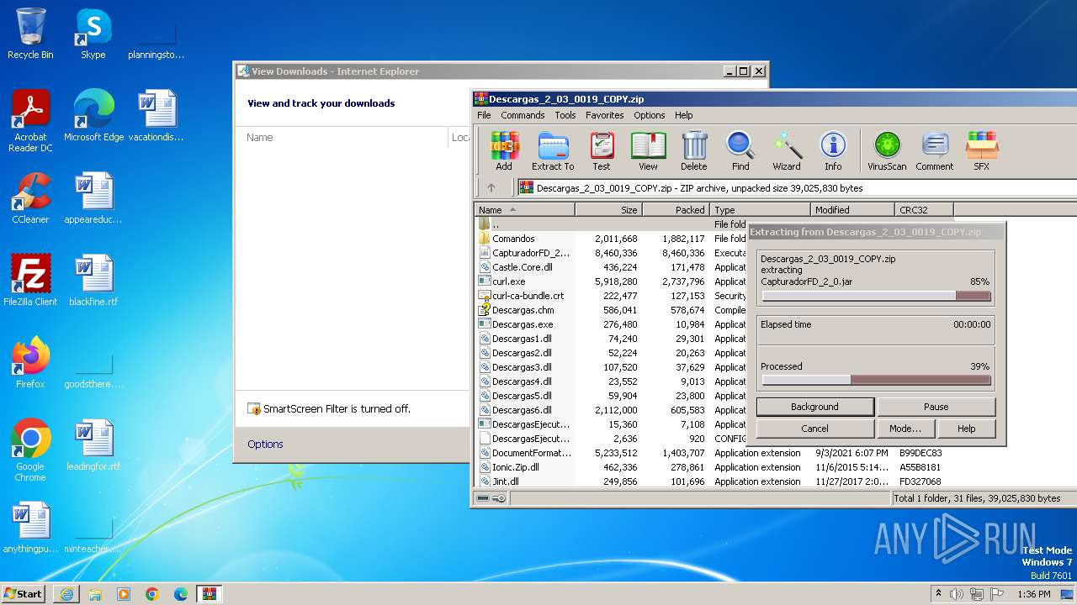Click the CapturadorFD_2_0.jar file progress bar
Image resolution: width=1077 pixels, height=605 pixels.
coord(876,296)
